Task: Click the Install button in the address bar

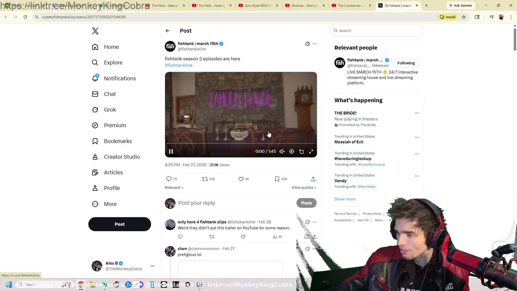Action: pos(448,17)
